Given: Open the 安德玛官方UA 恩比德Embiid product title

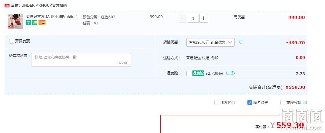Looking at the screenshot, I should 53,17.
